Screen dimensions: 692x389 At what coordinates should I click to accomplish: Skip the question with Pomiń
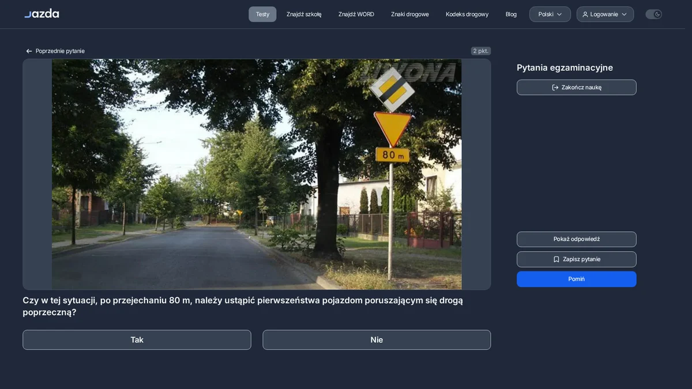577,279
